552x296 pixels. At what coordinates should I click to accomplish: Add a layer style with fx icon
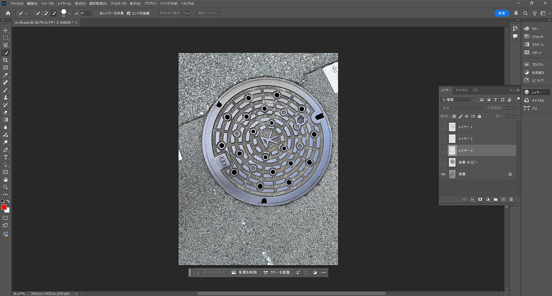point(473,199)
